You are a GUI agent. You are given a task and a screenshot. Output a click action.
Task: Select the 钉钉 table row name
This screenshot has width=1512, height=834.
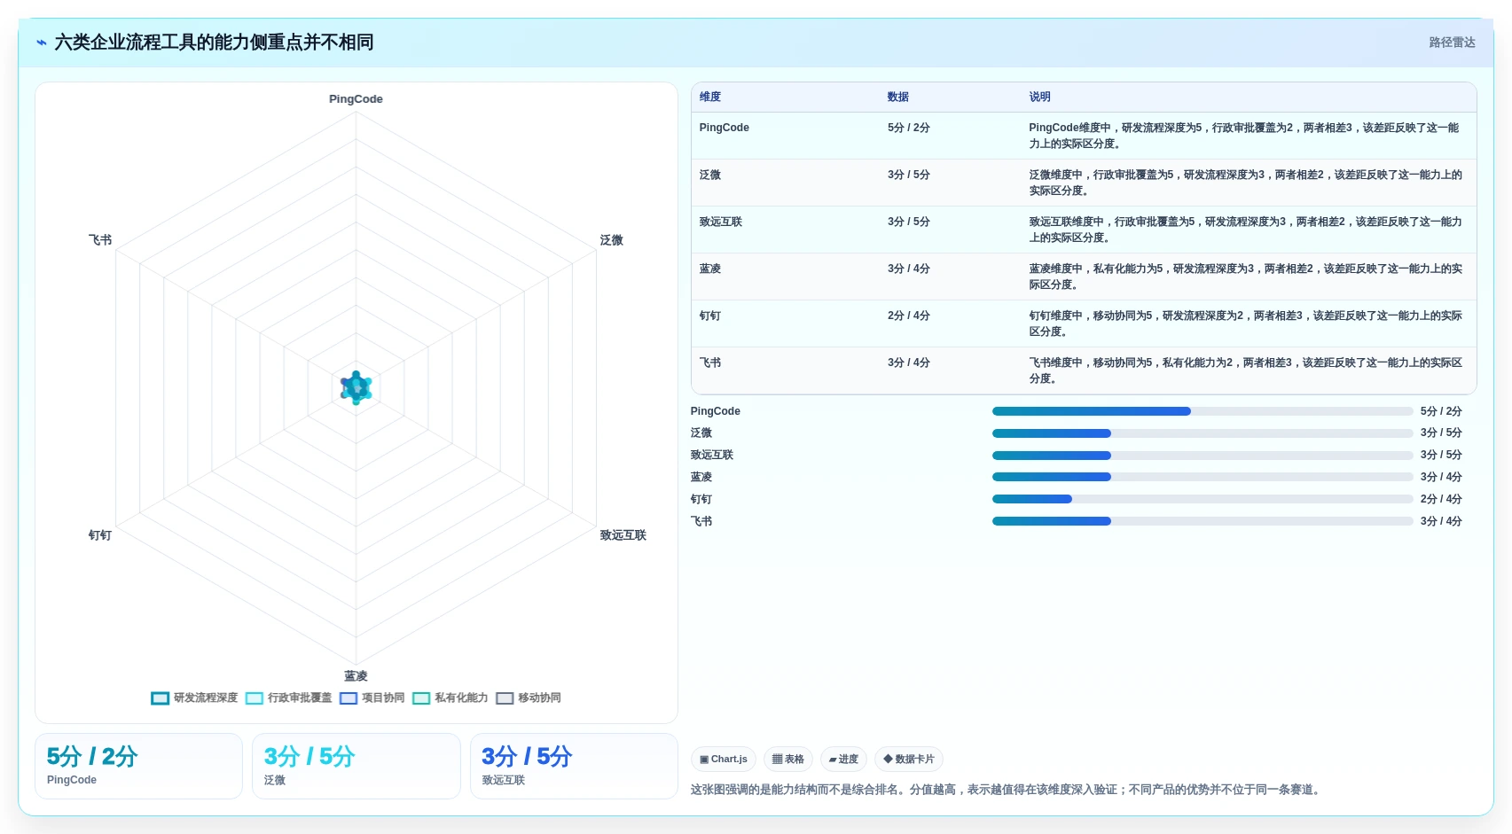point(710,316)
